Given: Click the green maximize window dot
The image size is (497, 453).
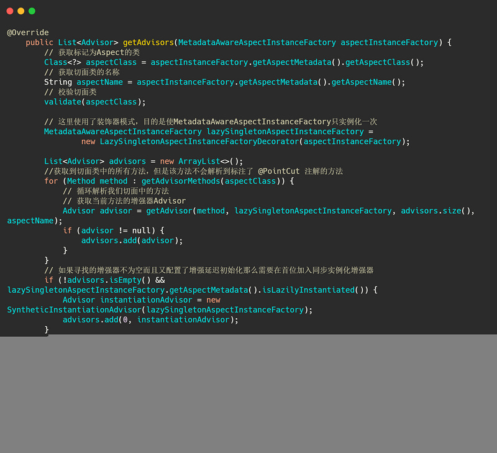Looking at the screenshot, I should (x=32, y=11).
